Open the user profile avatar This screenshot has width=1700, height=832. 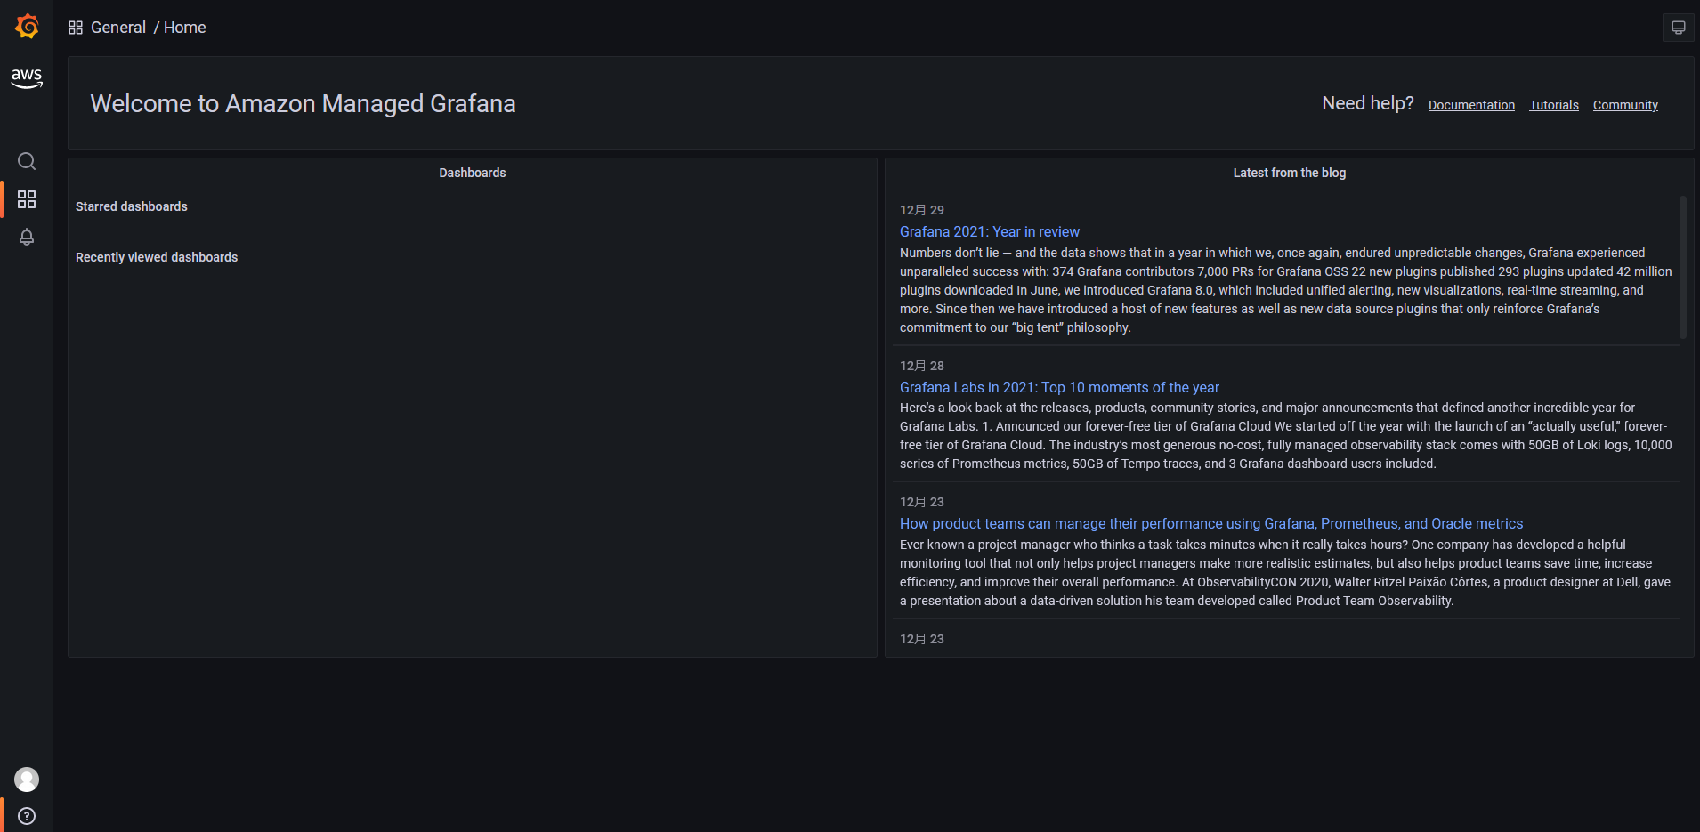27,779
